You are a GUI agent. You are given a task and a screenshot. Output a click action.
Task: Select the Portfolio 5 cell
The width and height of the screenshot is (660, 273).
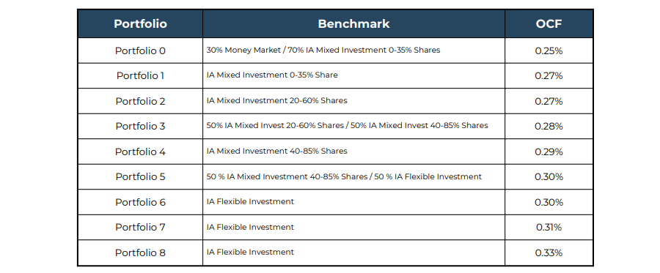point(140,177)
